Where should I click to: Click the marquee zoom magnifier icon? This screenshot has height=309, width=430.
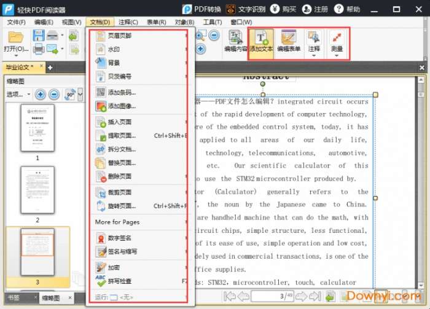[201, 36]
